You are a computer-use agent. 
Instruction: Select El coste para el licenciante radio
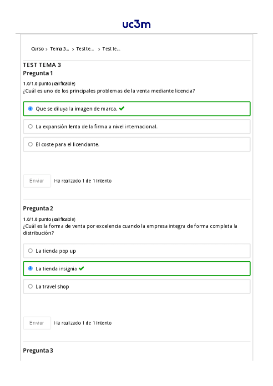click(x=30, y=144)
